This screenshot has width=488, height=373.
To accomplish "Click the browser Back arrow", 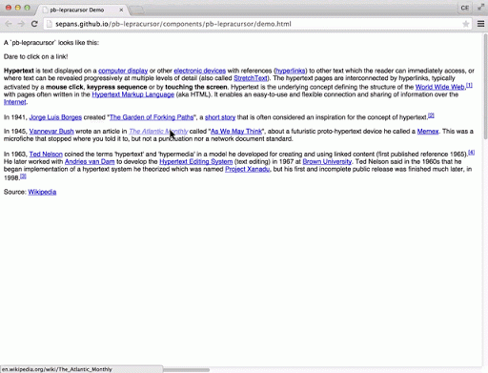I will (x=9, y=24).
